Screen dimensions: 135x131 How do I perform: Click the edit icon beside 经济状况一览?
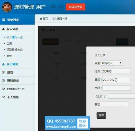click(4, 89)
